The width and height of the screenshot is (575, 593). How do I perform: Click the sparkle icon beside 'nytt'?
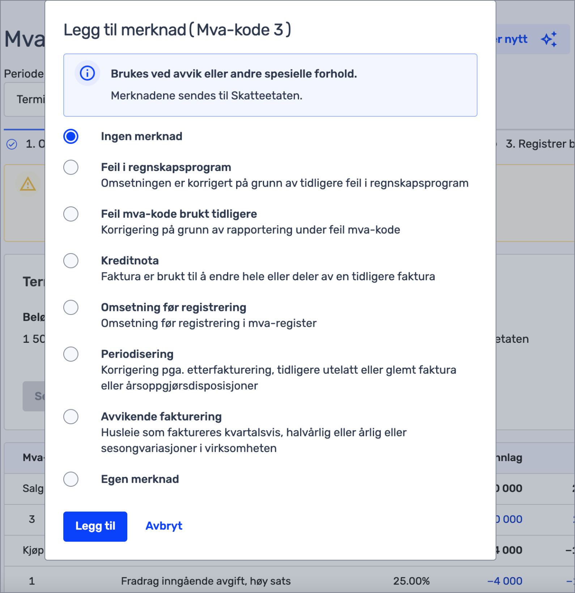click(x=549, y=39)
